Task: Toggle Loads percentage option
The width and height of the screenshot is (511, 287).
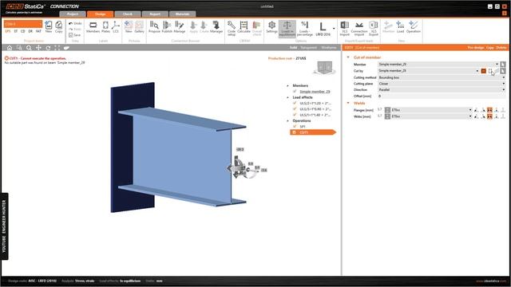Action: (x=305, y=29)
